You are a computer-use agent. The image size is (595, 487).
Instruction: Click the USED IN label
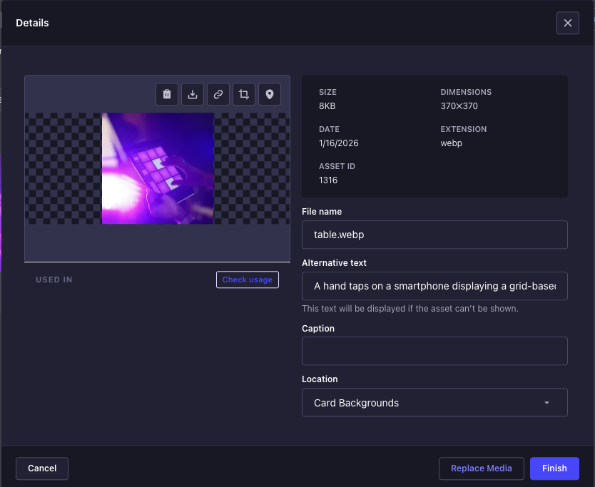click(x=54, y=280)
